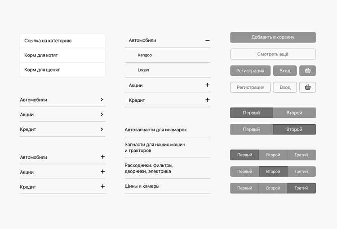This screenshot has height=229, width=337.
Task: Select active Второй in second two-segment toggle
Action: coord(294,130)
